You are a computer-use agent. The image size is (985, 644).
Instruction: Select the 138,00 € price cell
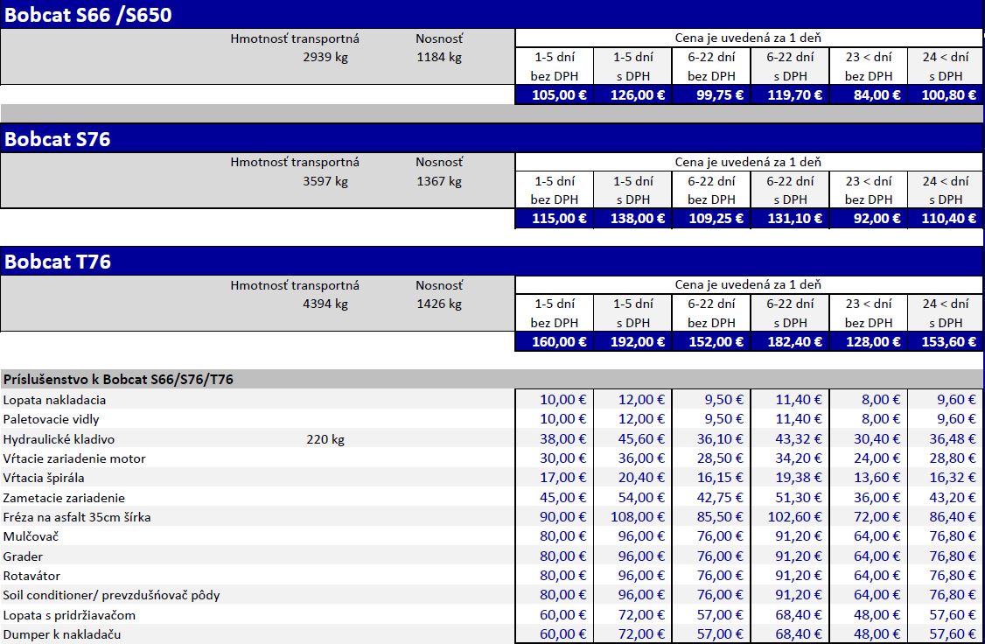click(636, 219)
